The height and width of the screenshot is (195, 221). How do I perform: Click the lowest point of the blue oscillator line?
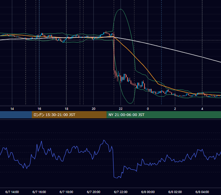(x=117, y=178)
